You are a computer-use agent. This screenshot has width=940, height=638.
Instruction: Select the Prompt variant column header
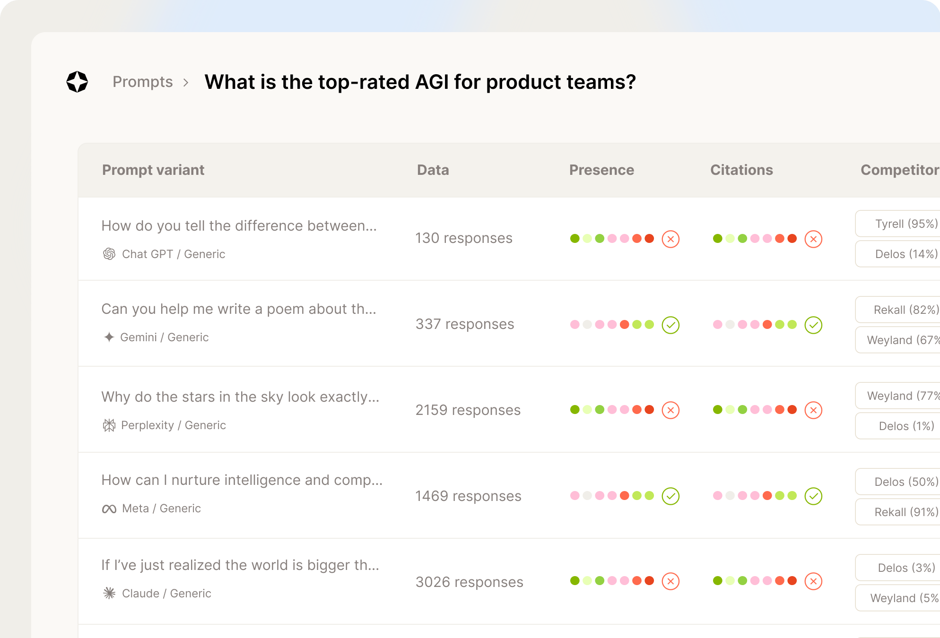pos(153,170)
